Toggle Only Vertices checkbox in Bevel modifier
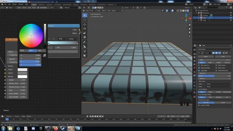Viewport: 233px width, 131px height. point(199,65)
